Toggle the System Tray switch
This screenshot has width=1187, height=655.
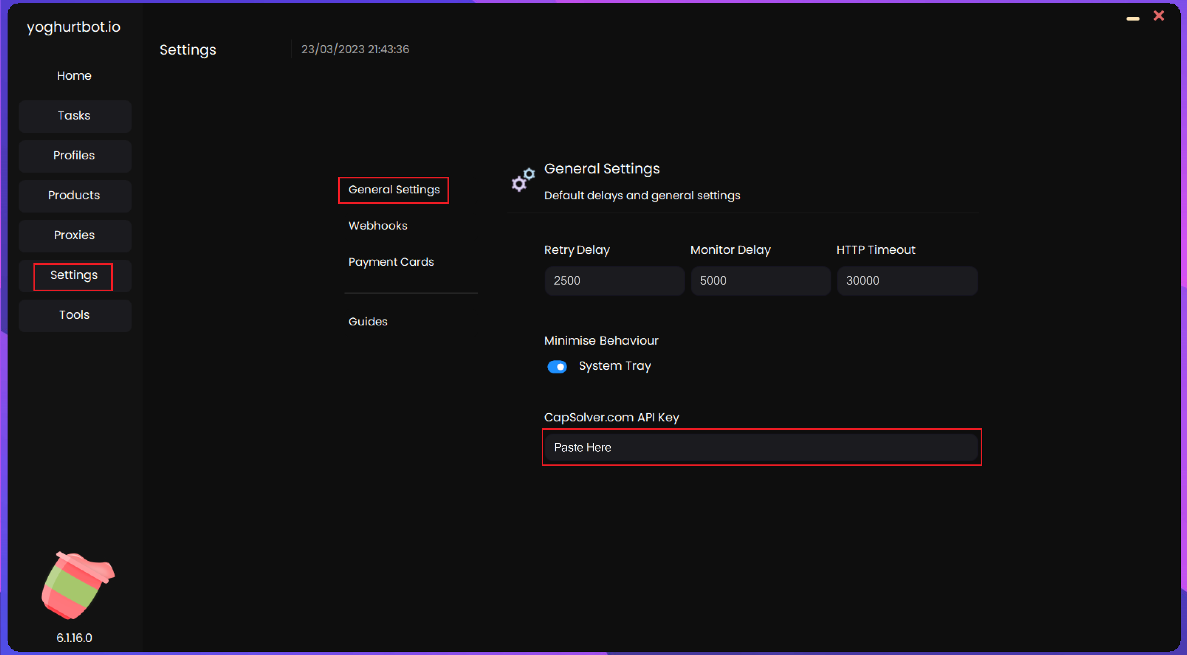(557, 367)
